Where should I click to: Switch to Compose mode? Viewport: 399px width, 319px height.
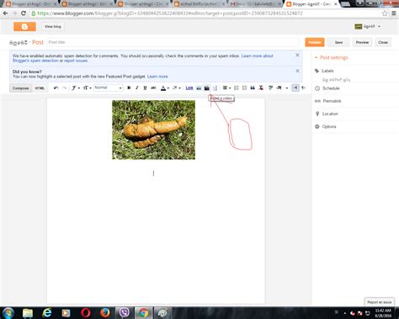tap(21, 88)
